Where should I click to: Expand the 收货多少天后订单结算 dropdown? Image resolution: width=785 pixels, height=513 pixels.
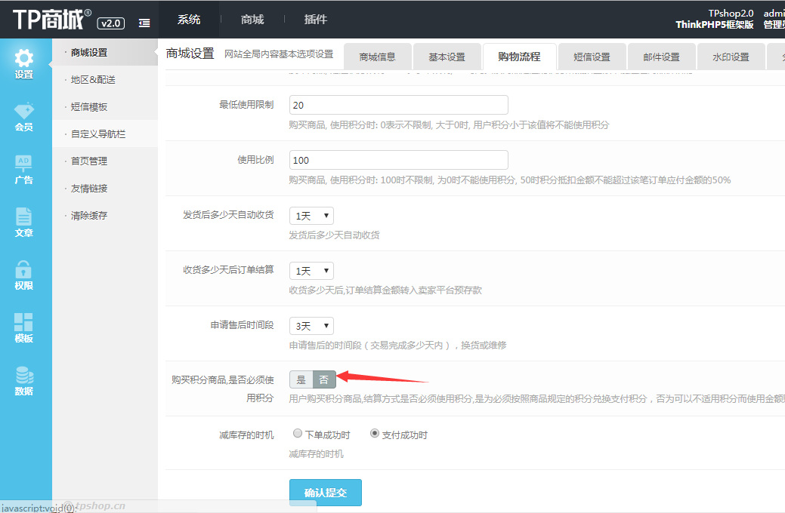[x=311, y=271]
